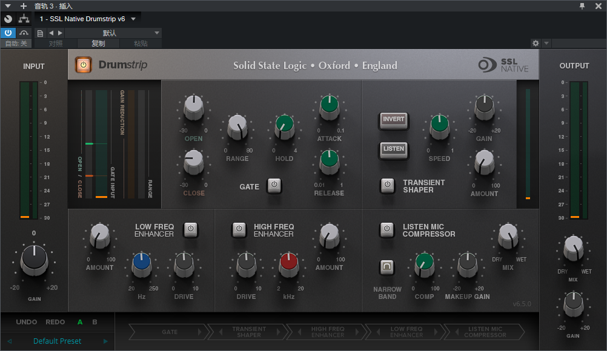607x351 pixels.
Task: Click the High Freq Enhancer Drive knob
Action: point(247,265)
